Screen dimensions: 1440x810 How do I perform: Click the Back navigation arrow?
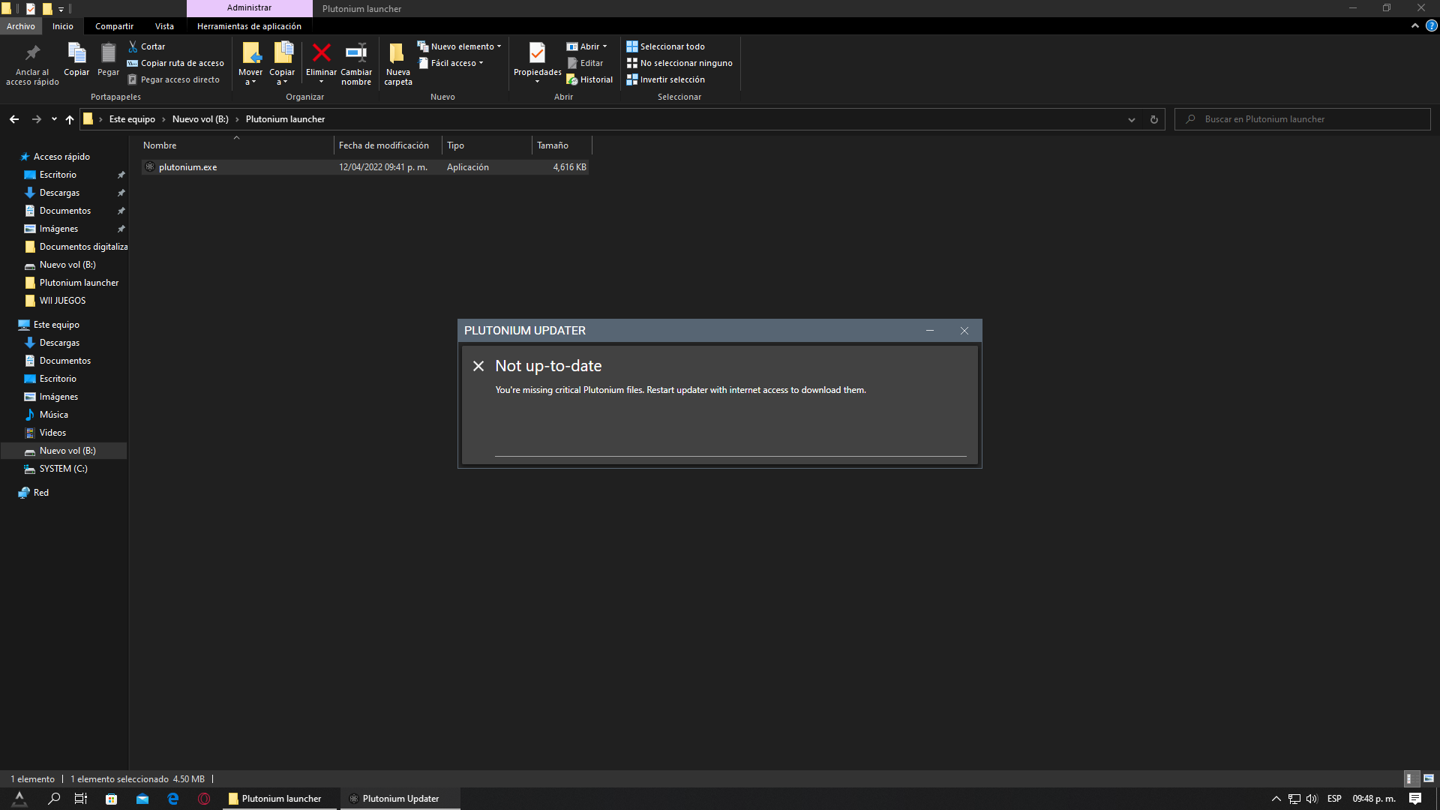[14, 119]
